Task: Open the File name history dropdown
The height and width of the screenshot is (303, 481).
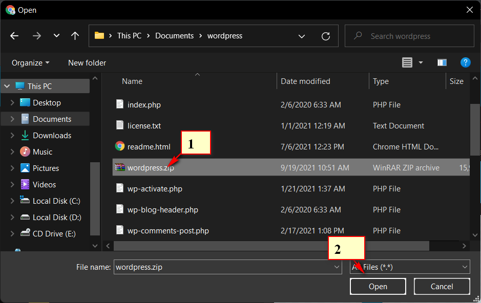Action: click(337, 267)
